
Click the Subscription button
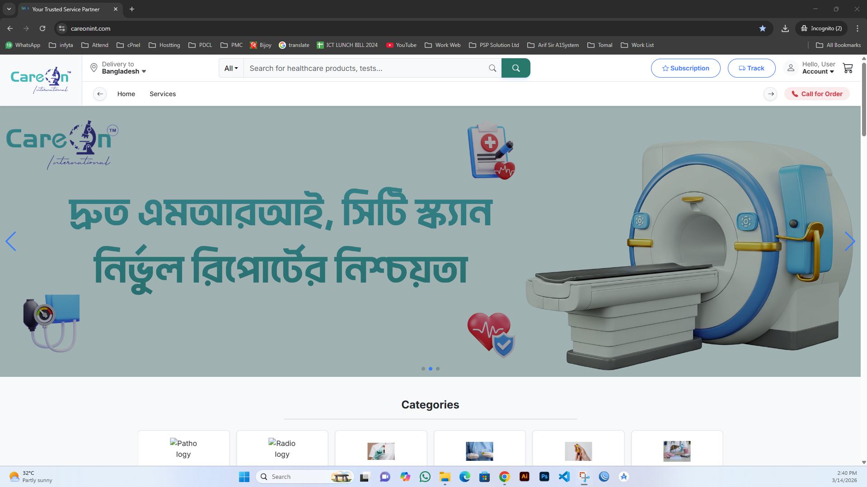[685, 68]
